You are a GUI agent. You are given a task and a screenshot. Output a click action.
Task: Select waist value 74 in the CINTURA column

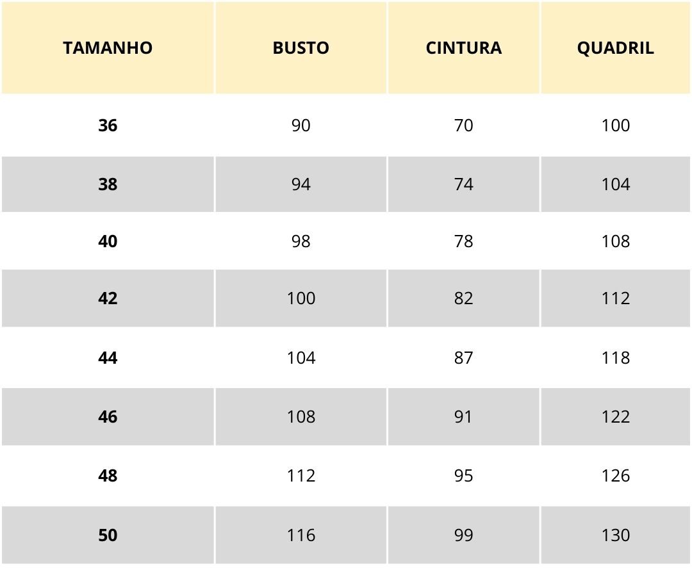(x=463, y=184)
